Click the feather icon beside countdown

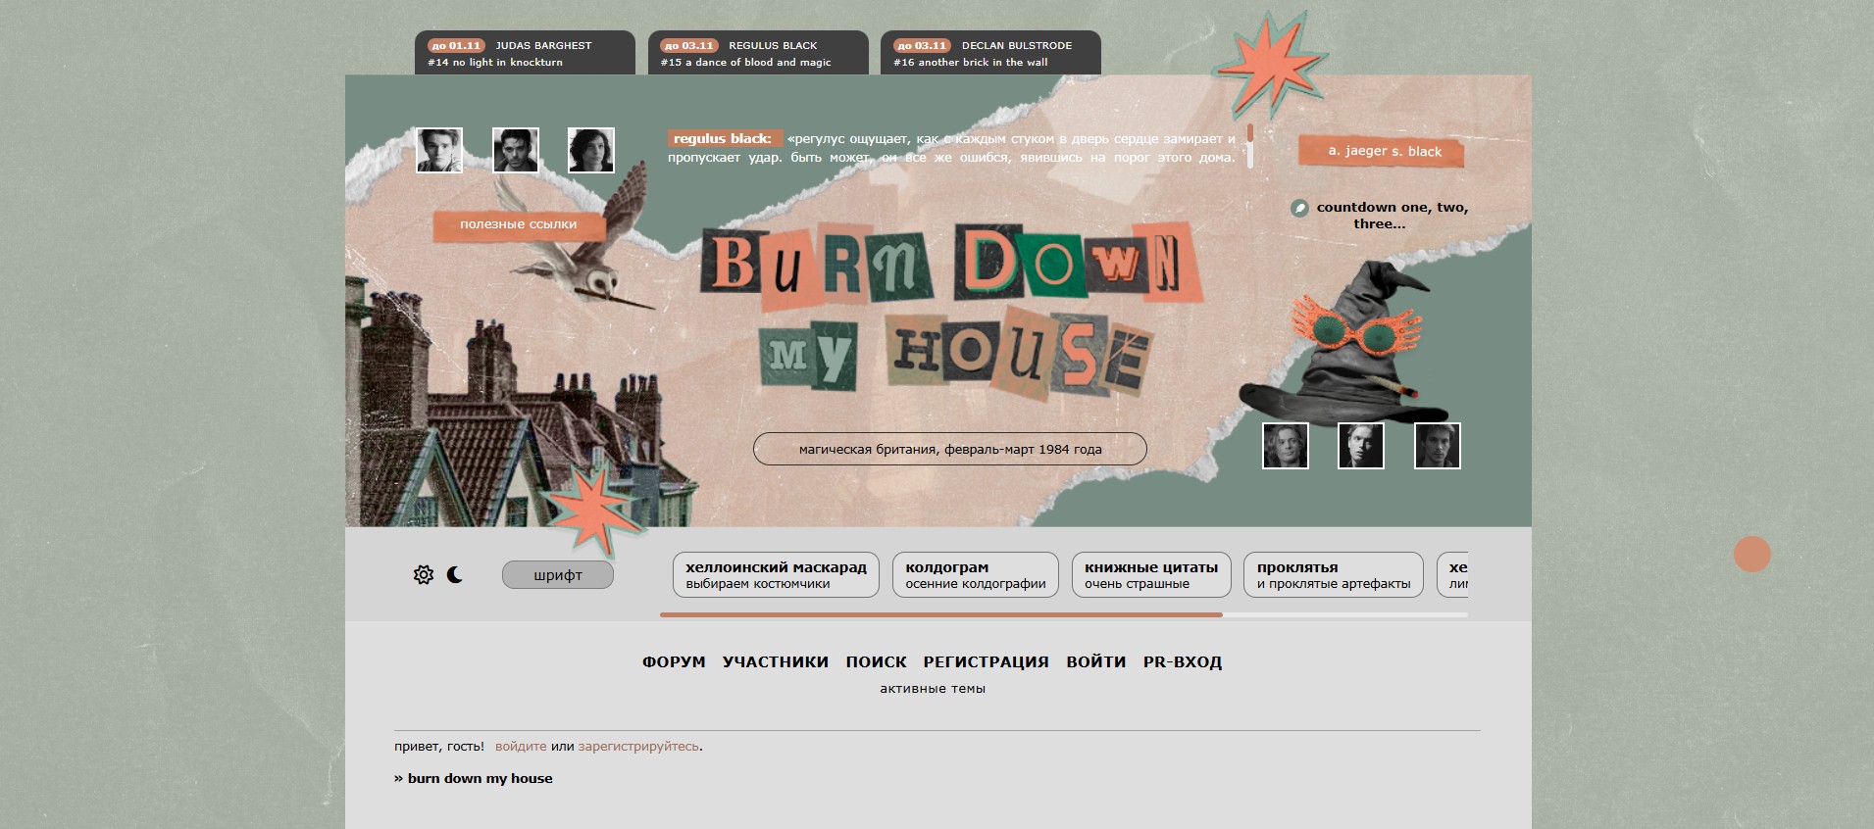[1299, 208]
